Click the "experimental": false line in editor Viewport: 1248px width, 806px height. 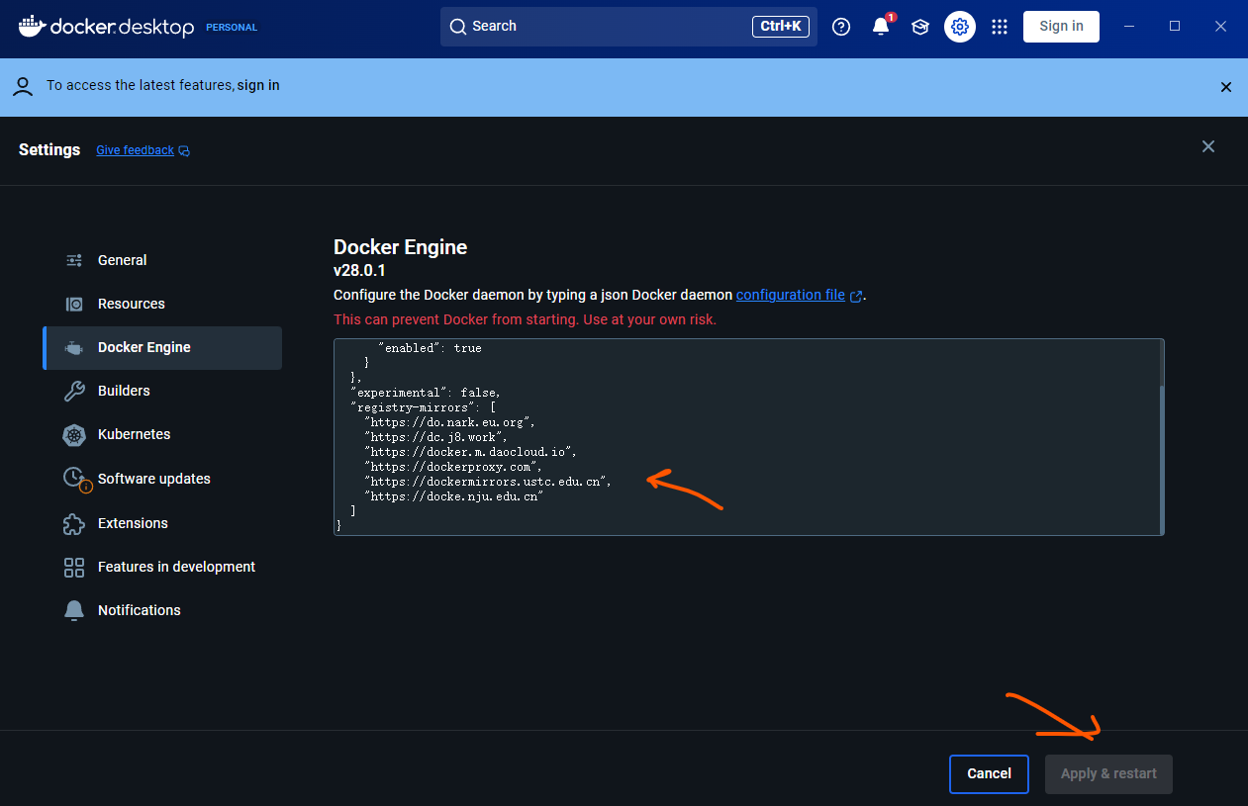coord(428,393)
